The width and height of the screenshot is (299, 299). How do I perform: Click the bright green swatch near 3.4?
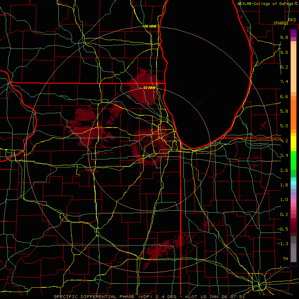pyautogui.click(x=293, y=160)
